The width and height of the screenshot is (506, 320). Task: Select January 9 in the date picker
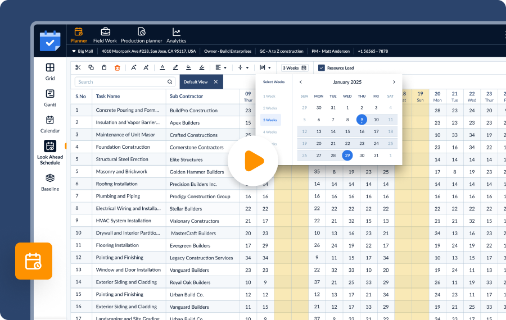coord(362,120)
